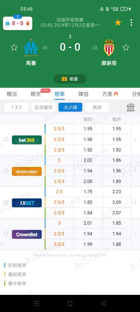140x312 pixels.
Task: Select the 亞洲讓球 Asian handicap filter
Action: (44, 107)
